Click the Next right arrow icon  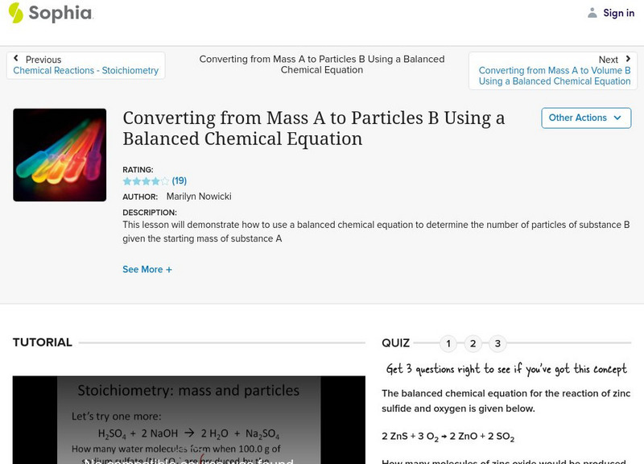(627, 60)
